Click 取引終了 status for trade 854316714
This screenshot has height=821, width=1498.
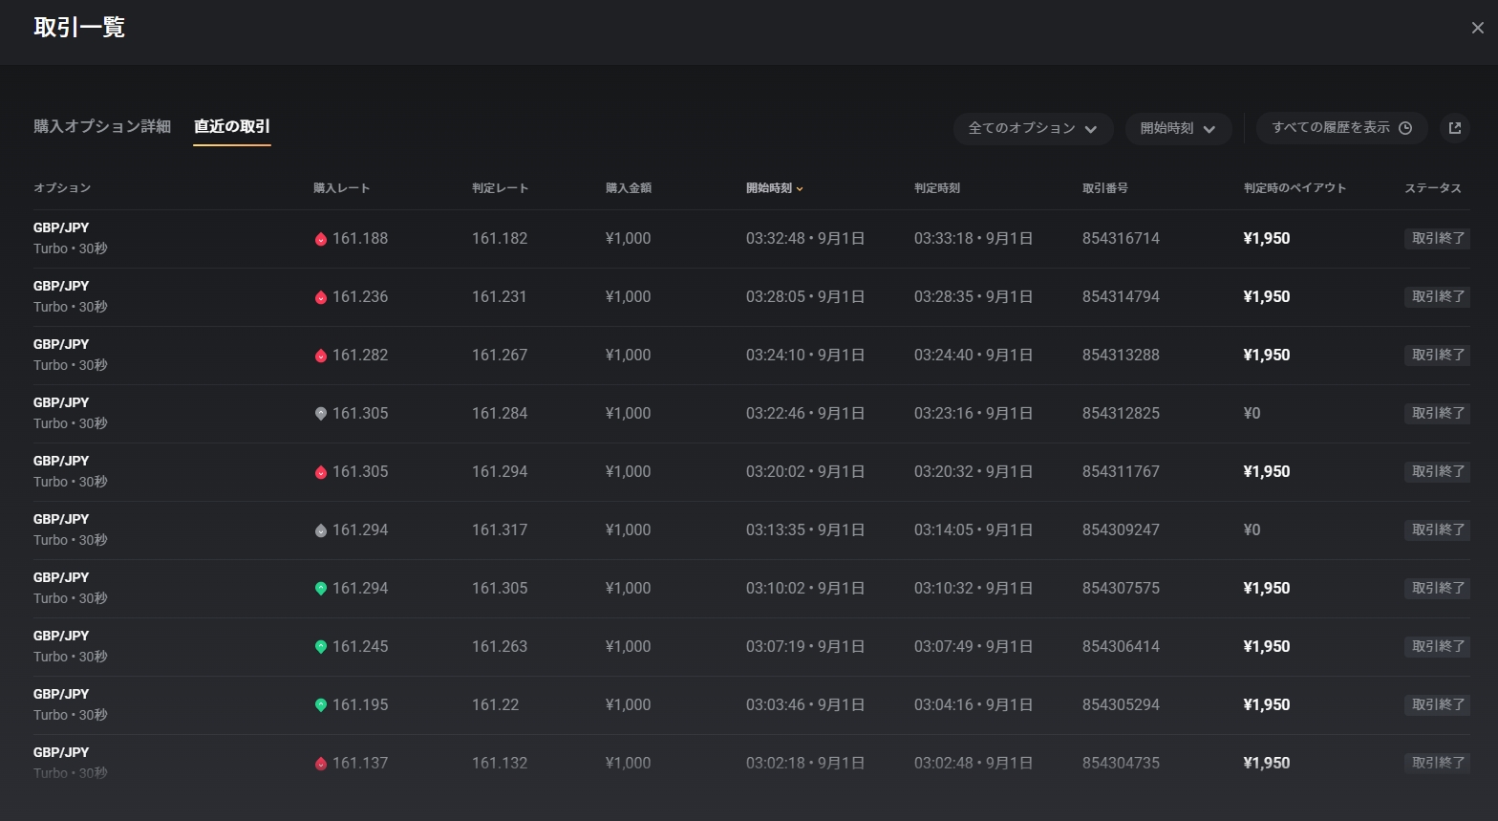point(1437,239)
